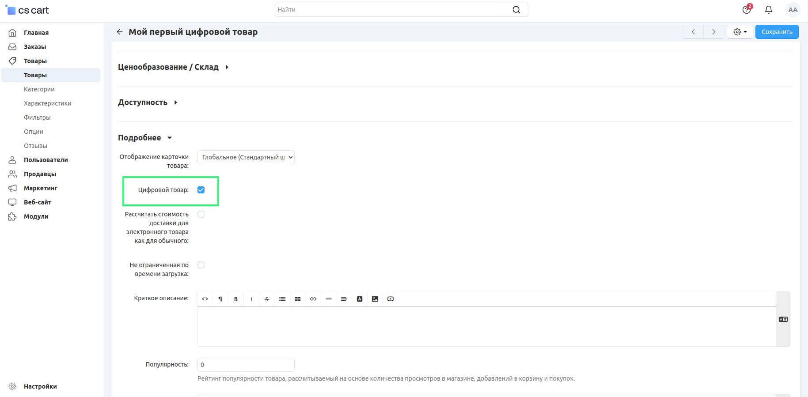
Task: Enable shipping cost calculation for electronic product
Action: (x=201, y=214)
